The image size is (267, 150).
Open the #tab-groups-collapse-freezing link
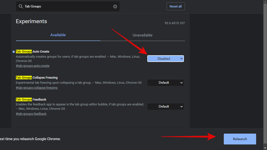pos(37,88)
